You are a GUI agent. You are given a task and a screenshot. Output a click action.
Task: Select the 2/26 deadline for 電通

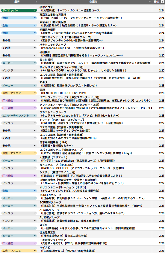click(x=159, y=91)
